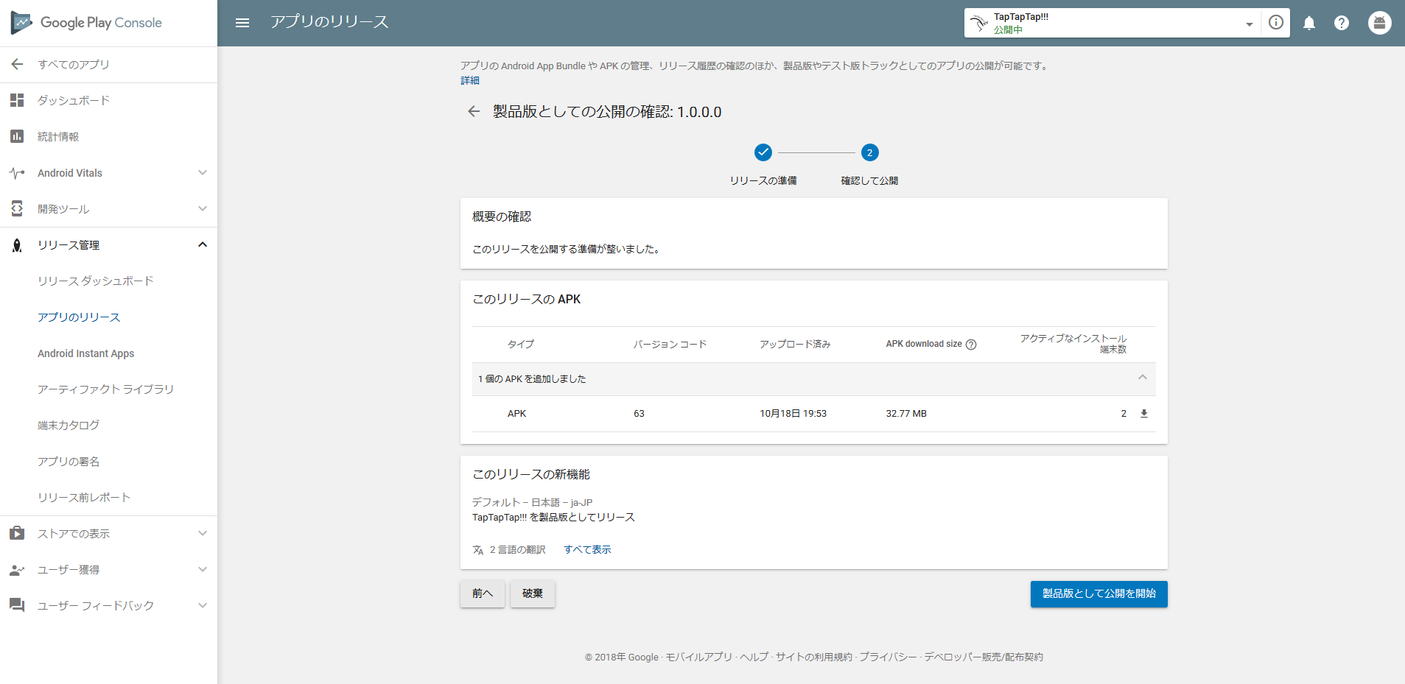Click the ユーザー獲得 person icon

(17, 570)
